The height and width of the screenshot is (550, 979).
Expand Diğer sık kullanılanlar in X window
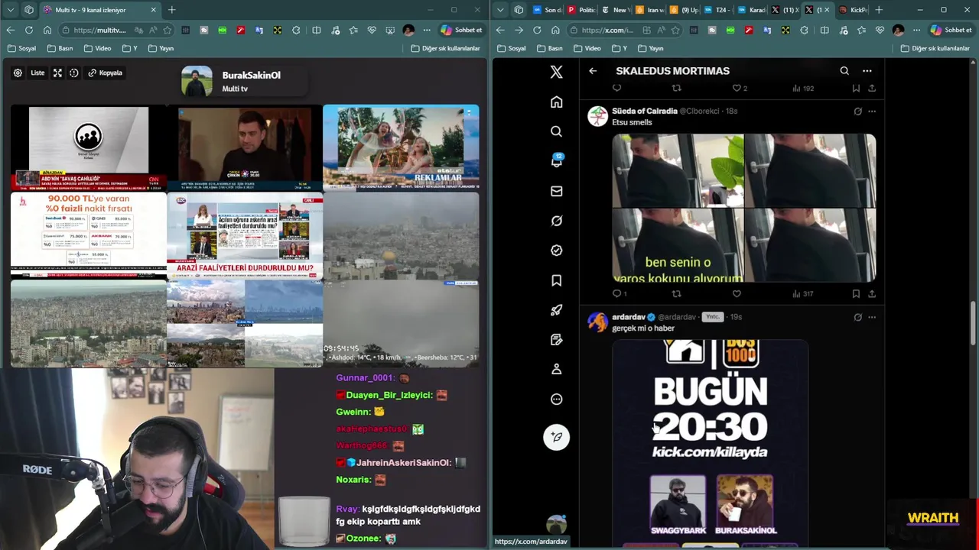[935, 48]
